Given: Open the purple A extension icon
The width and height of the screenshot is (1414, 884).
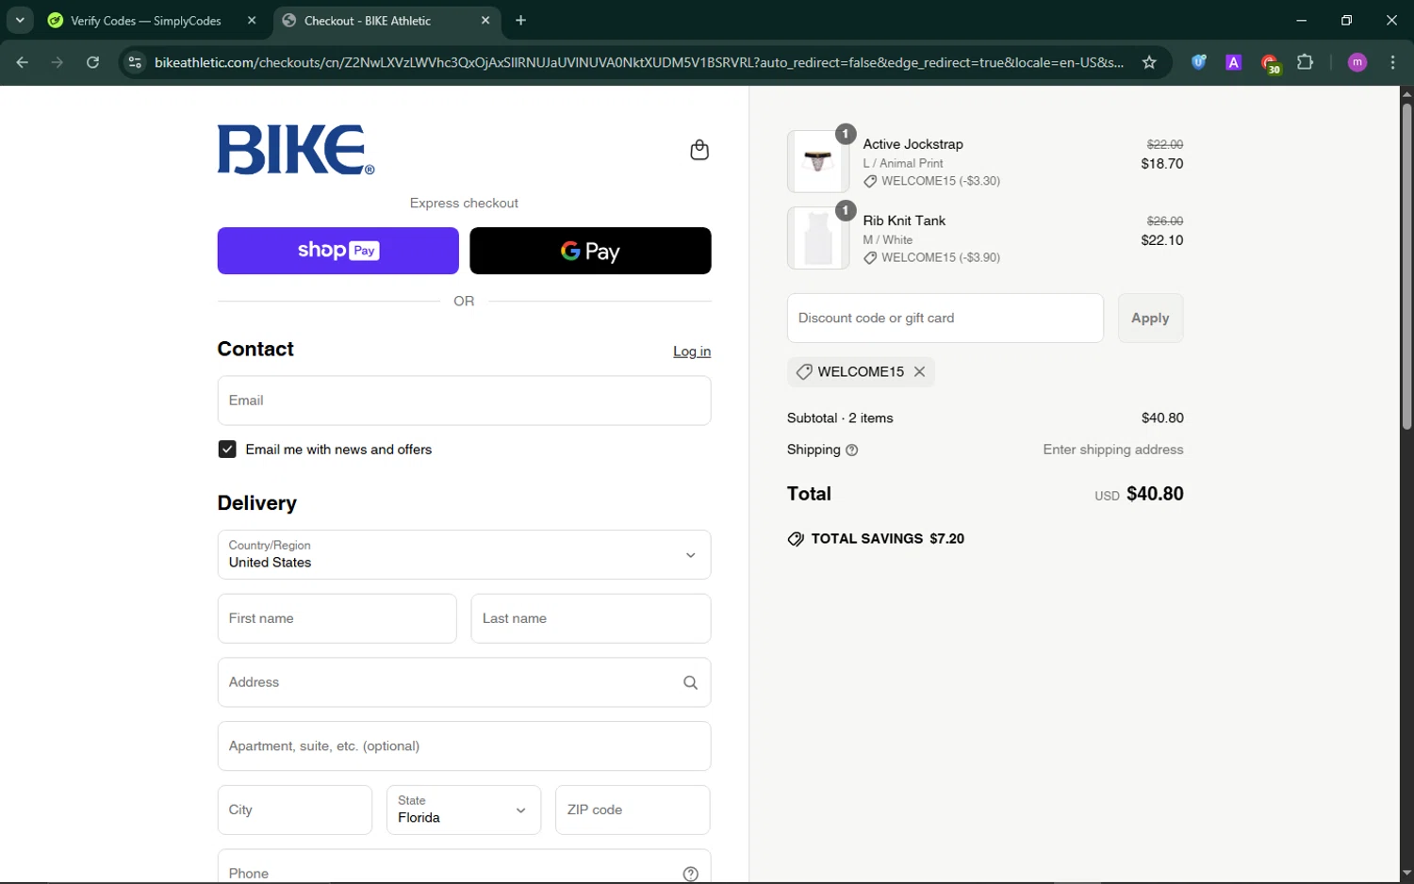Looking at the screenshot, I should 1233,62.
